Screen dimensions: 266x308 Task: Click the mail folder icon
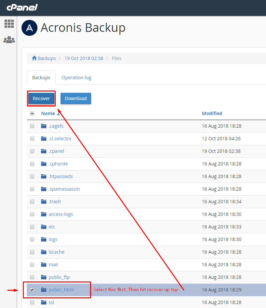pos(44,265)
